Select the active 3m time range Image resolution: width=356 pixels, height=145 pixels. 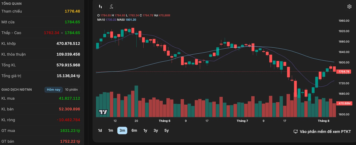click(122, 130)
